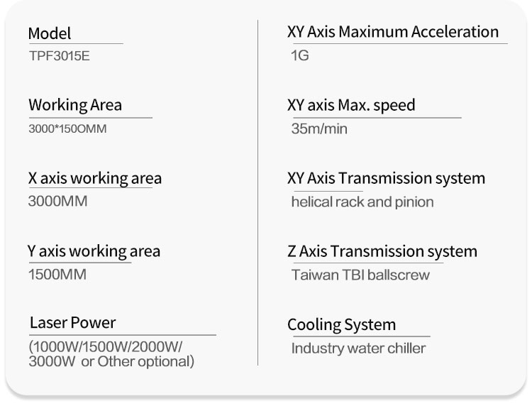The width and height of the screenshot is (532, 406).
Task: Click the Working Area heading
Action: click(x=75, y=105)
